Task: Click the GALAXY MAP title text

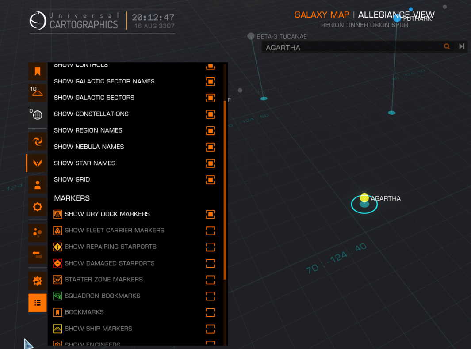Action: pos(322,15)
